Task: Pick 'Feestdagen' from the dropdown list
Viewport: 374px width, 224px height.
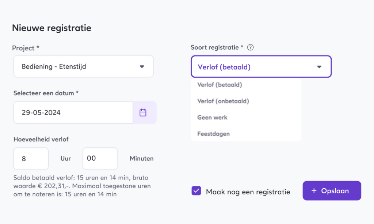Action: tap(214, 134)
